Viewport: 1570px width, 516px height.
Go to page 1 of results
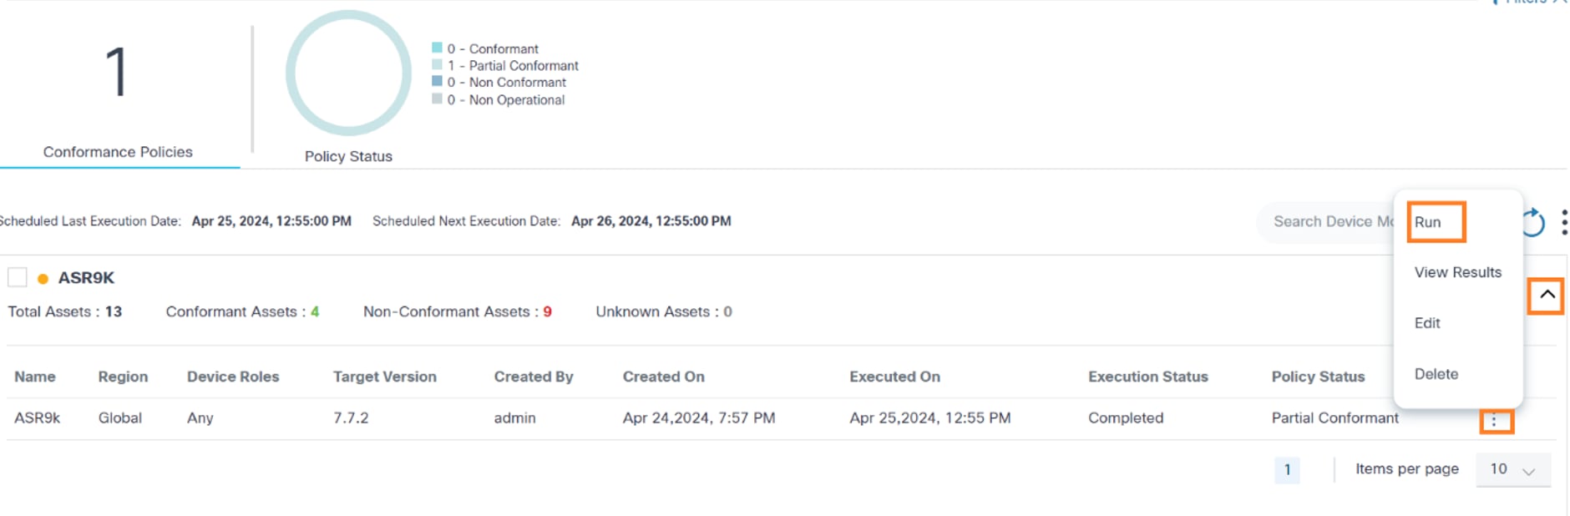tap(1287, 470)
